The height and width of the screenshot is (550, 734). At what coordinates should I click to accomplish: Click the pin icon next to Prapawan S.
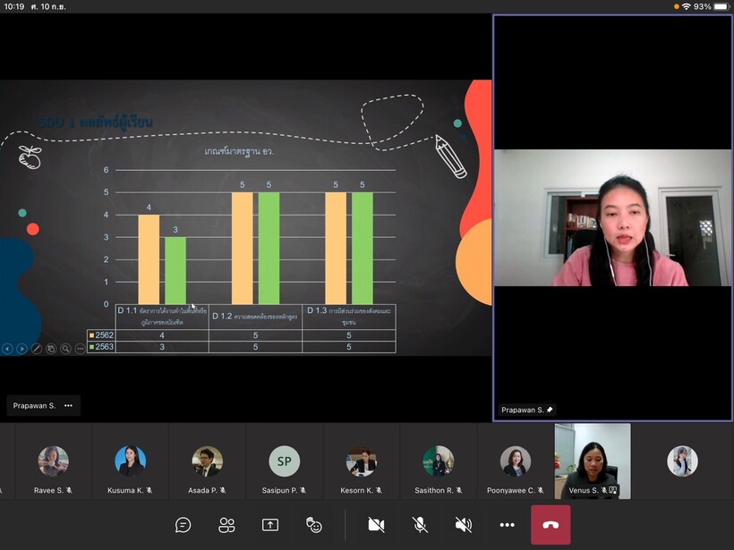[550, 410]
